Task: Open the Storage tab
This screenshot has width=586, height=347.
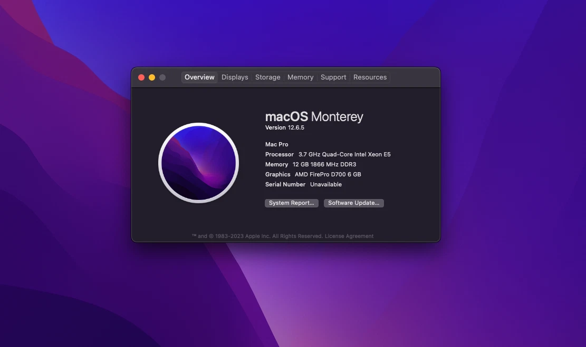Action: 267,77
